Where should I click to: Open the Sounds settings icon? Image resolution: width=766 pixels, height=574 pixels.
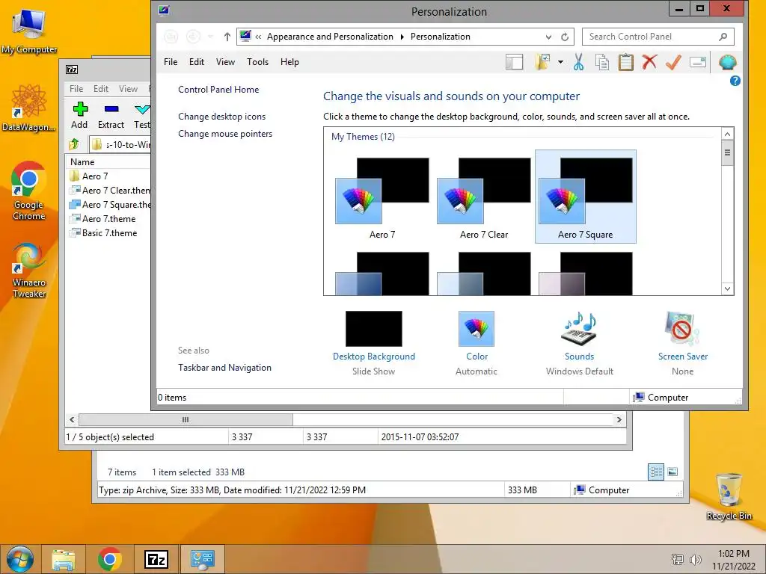pos(580,329)
